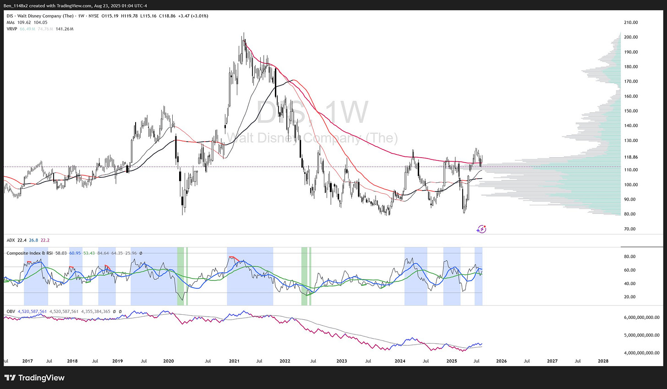The height and width of the screenshot is (389, 667).
Task: Click the 2027 label on time axis
Action: [x=552, y=361]
